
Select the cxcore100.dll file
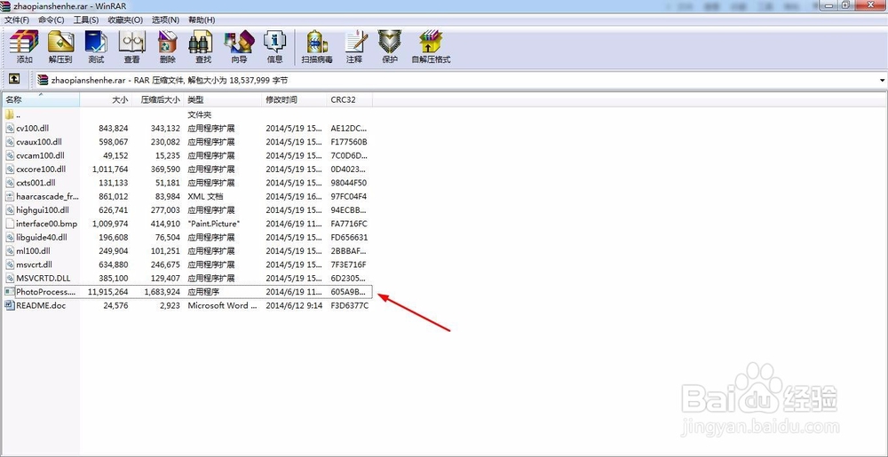click(x=186, y=169)
